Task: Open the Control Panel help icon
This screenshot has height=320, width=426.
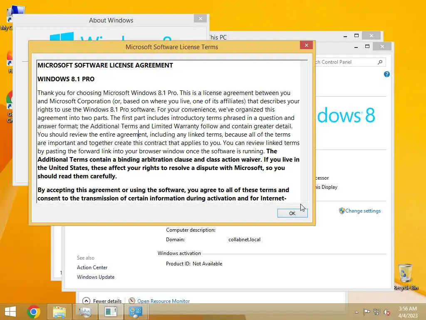Action: click(x=387, y=74)
